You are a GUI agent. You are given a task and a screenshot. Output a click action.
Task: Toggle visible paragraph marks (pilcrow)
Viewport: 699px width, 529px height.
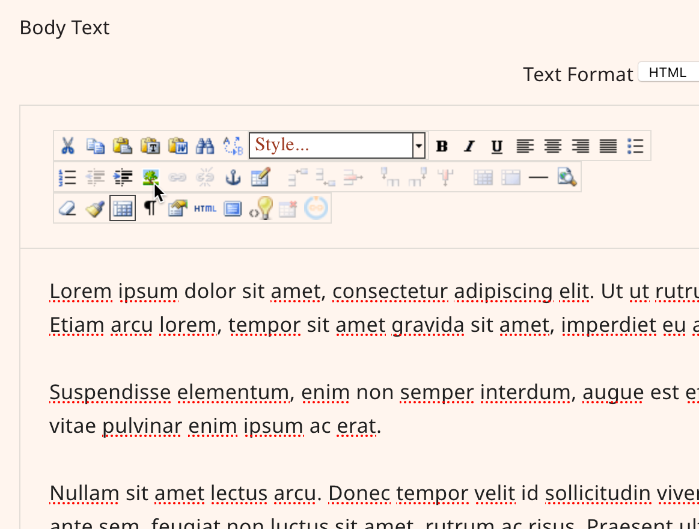click(x=150, y=209)
